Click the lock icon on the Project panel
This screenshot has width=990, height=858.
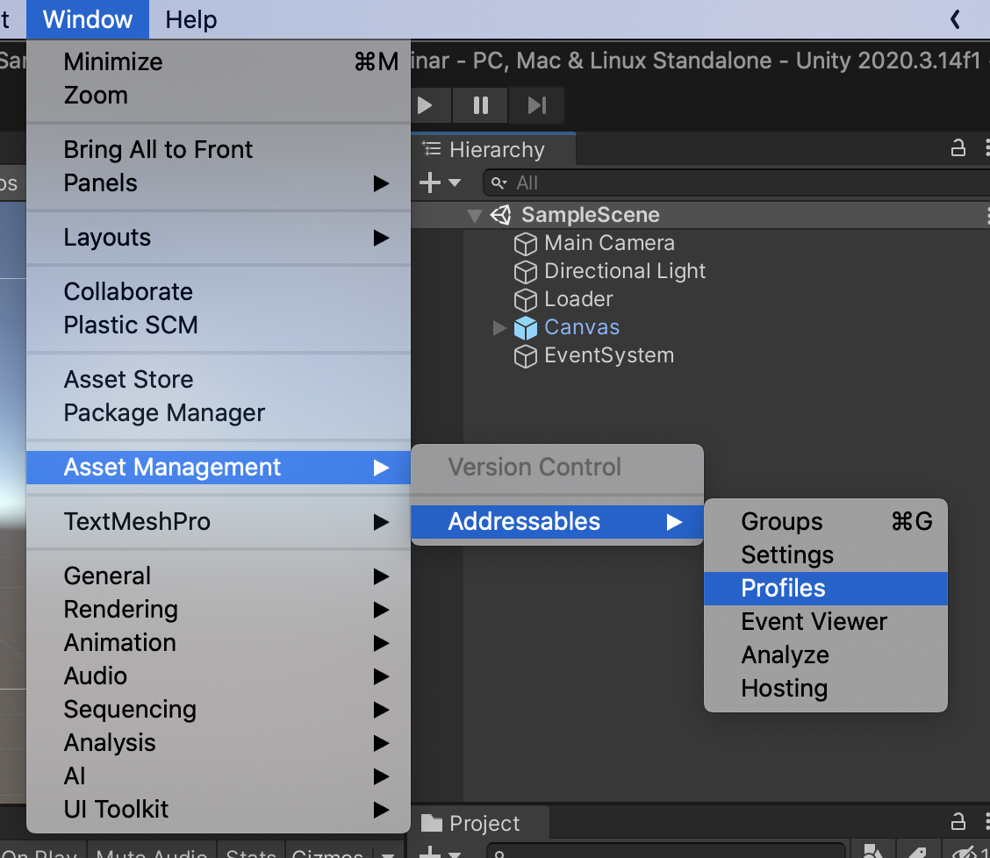(x=957, y=822)
